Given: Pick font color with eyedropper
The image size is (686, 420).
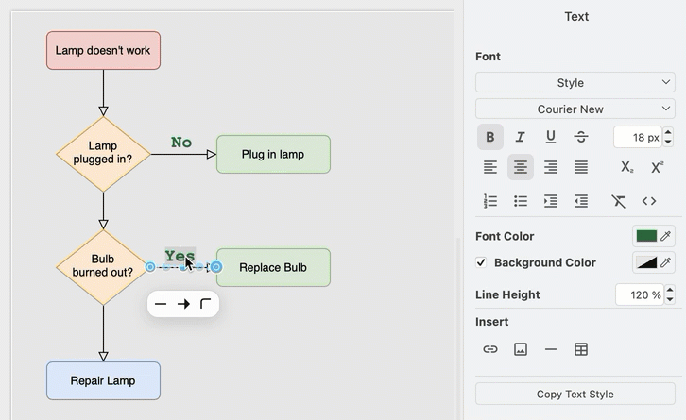Looking at the screenshot, I should coord(665,236).
